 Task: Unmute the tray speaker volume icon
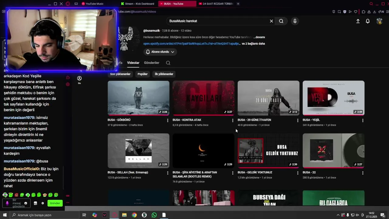(x=357, y=215)
